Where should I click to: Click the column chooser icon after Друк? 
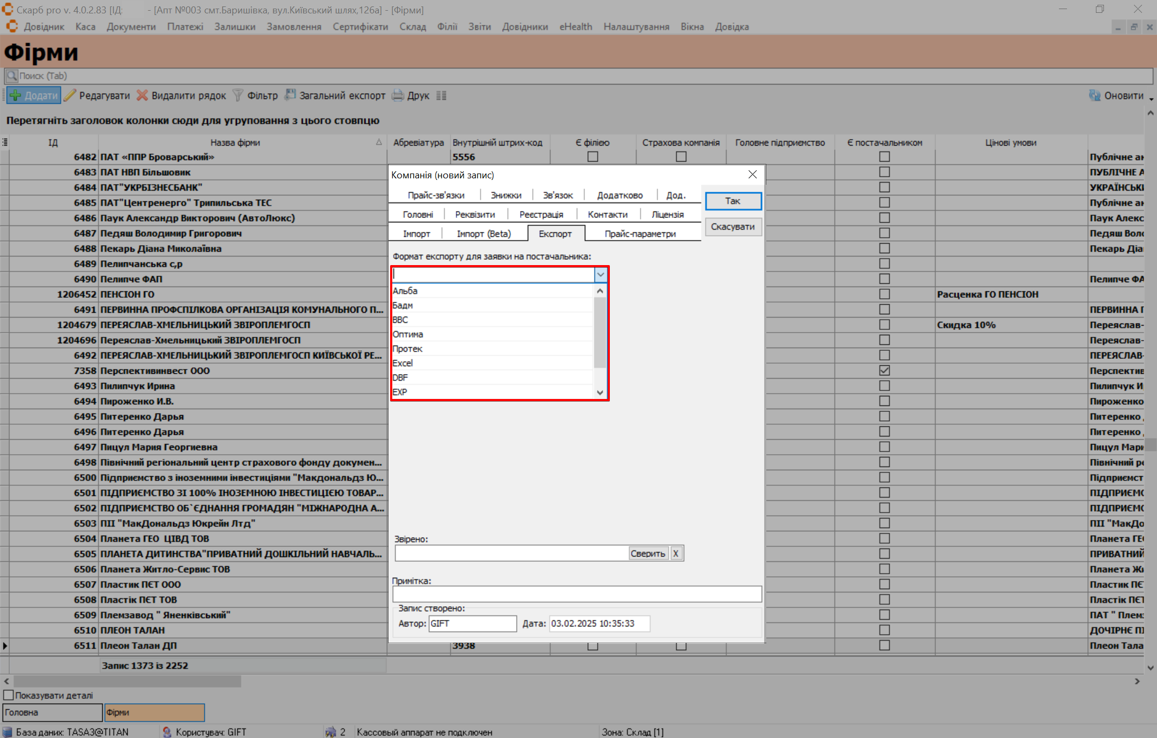pyautogui.click(x=441, y=95)
